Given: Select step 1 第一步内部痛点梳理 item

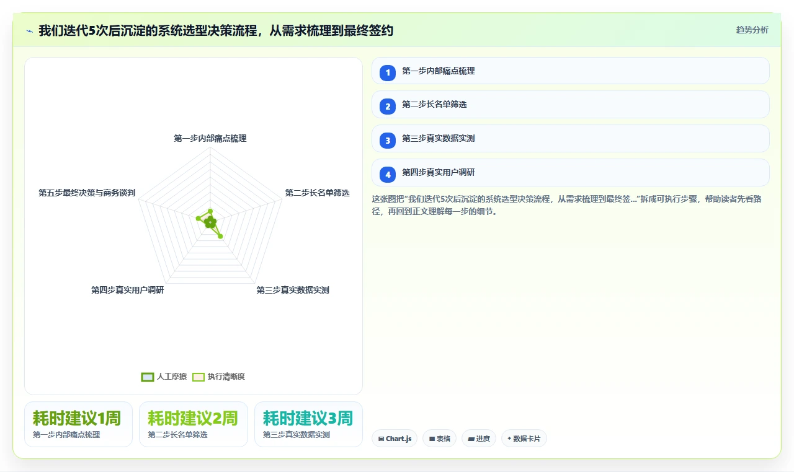Looking at the screenshot, I should coord(570,71).
